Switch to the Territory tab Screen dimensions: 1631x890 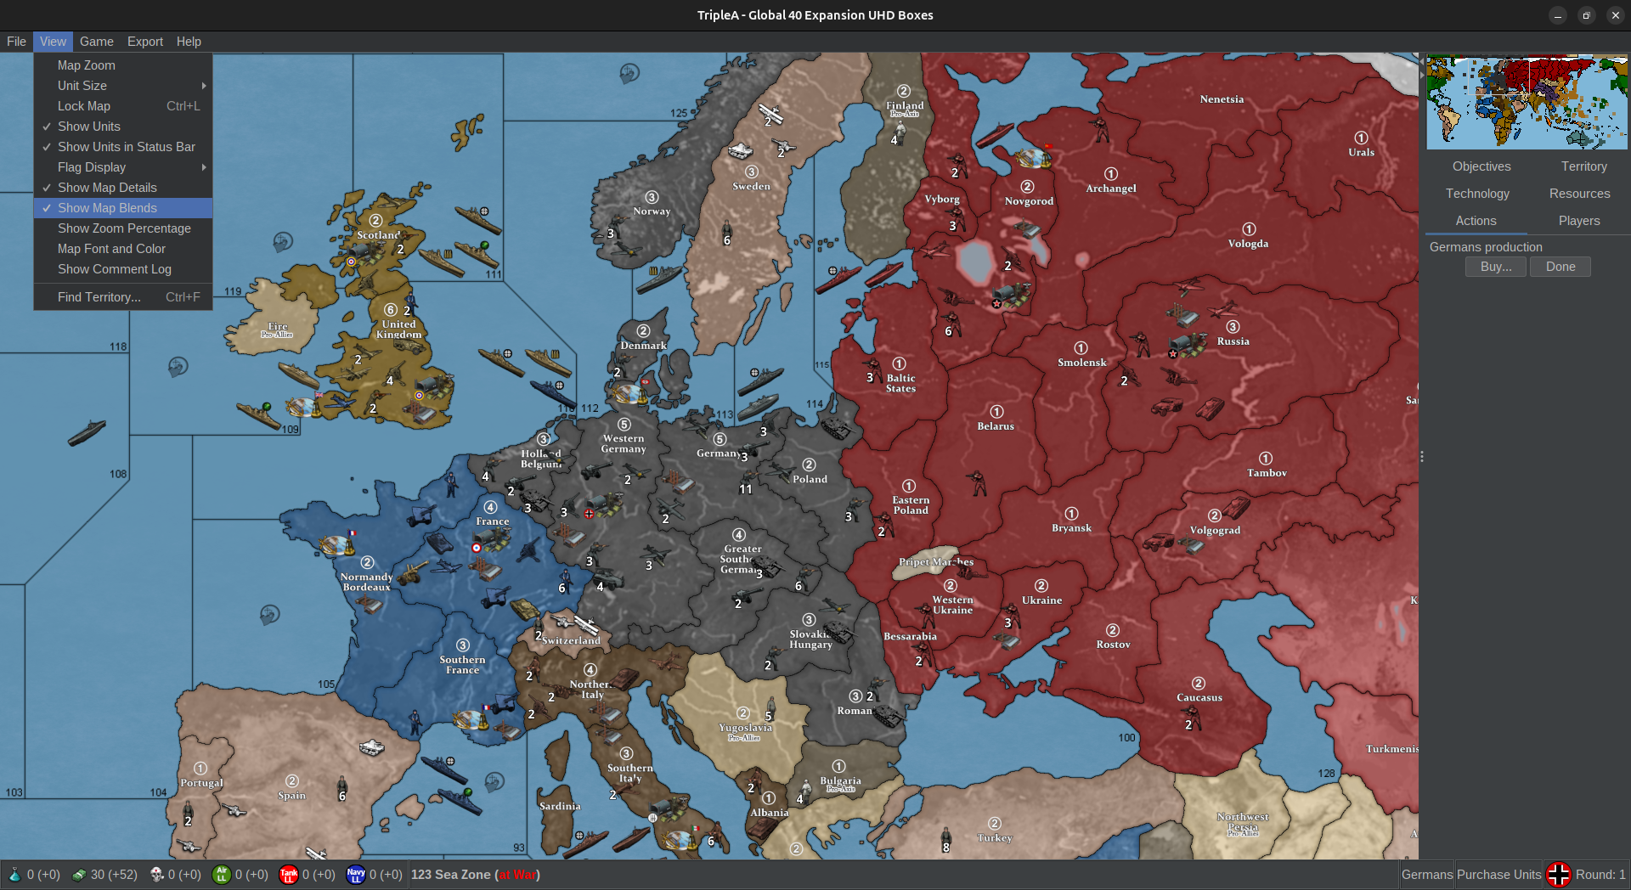tap(1583, 166)
